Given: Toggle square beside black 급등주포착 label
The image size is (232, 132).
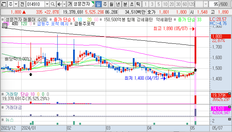Looking at the screenshot, I should point(71,24).
